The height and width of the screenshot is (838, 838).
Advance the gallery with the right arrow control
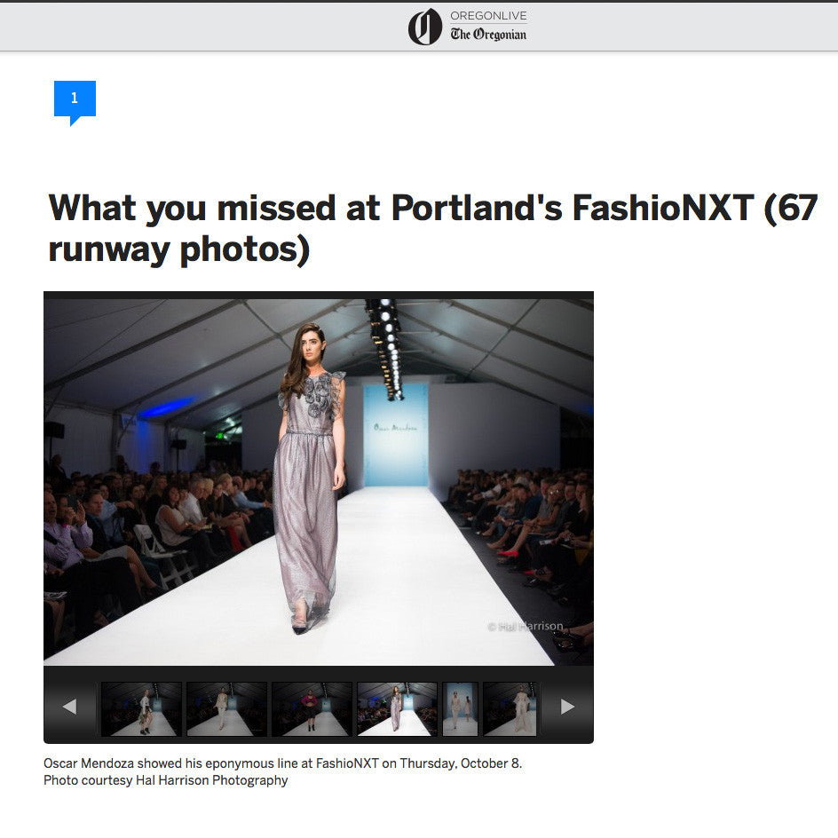pos(566,706)
